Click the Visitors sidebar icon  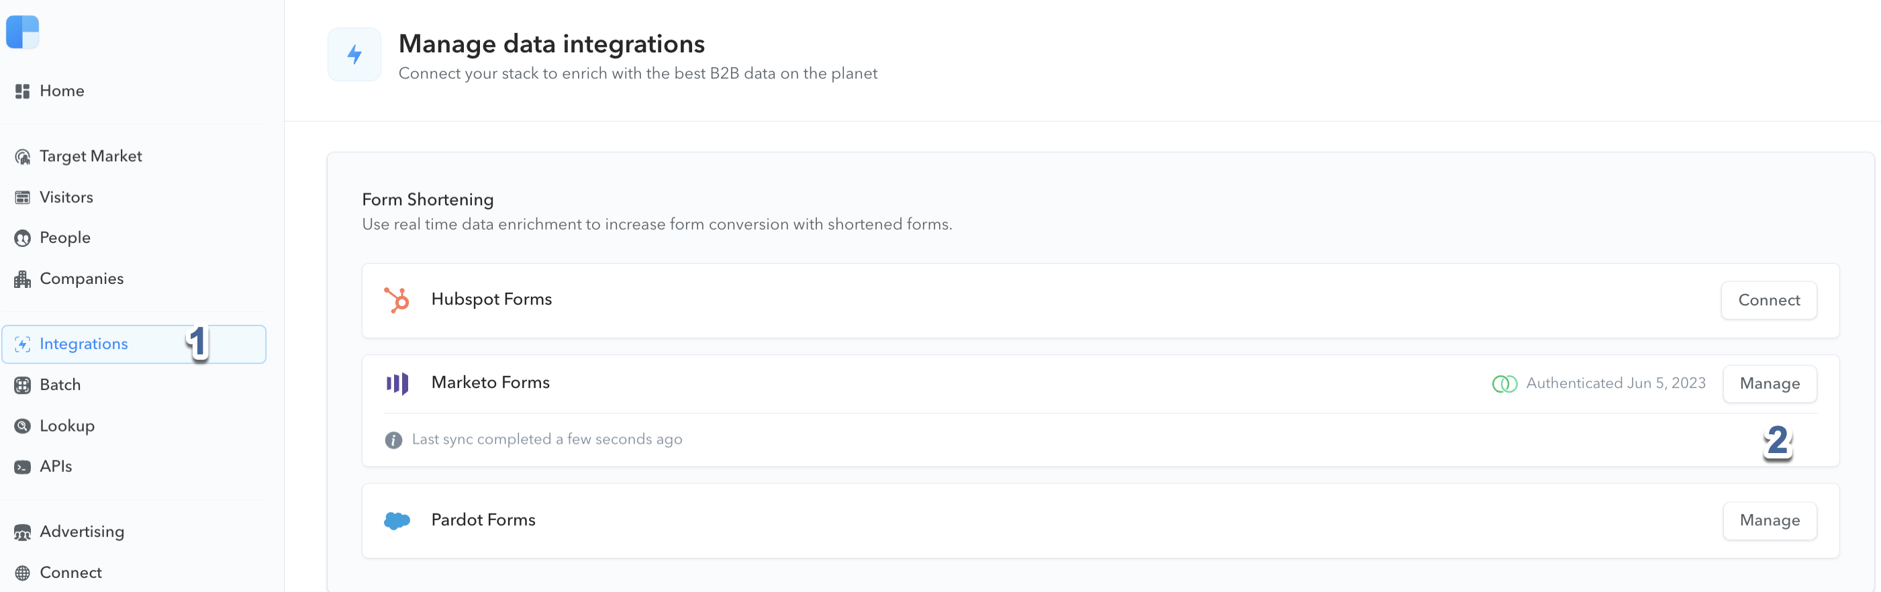[x=23, y=198]
